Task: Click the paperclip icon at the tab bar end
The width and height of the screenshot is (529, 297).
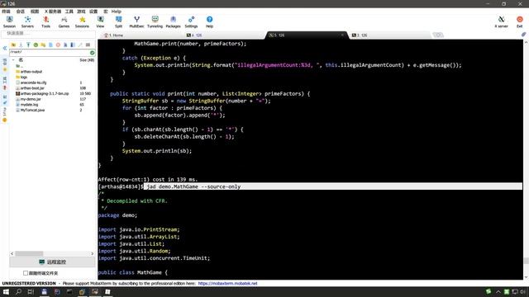Action: pyautogui.click(x=523, y=35)
